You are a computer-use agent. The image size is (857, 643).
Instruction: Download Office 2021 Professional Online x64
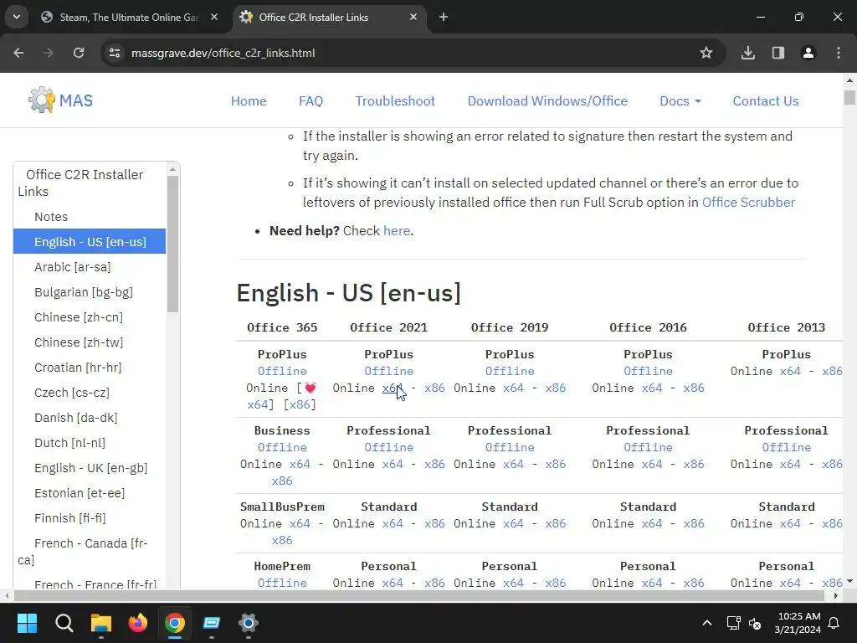coord(393,464)
